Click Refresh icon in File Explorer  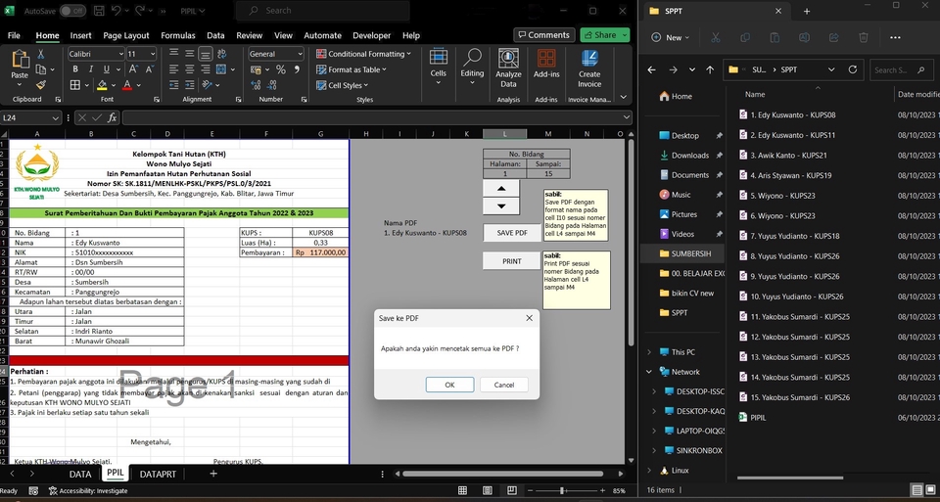(853, 69)
